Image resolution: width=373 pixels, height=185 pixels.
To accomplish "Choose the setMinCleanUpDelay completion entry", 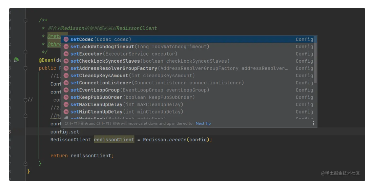I will click(126, 112).
